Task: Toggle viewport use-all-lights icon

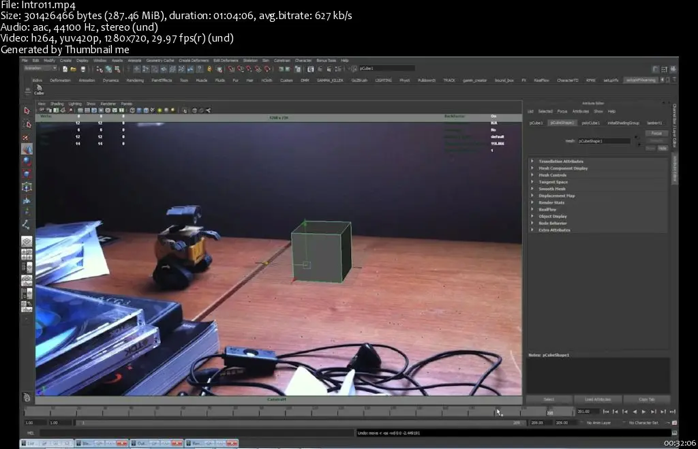Action: tap(160, 110)
